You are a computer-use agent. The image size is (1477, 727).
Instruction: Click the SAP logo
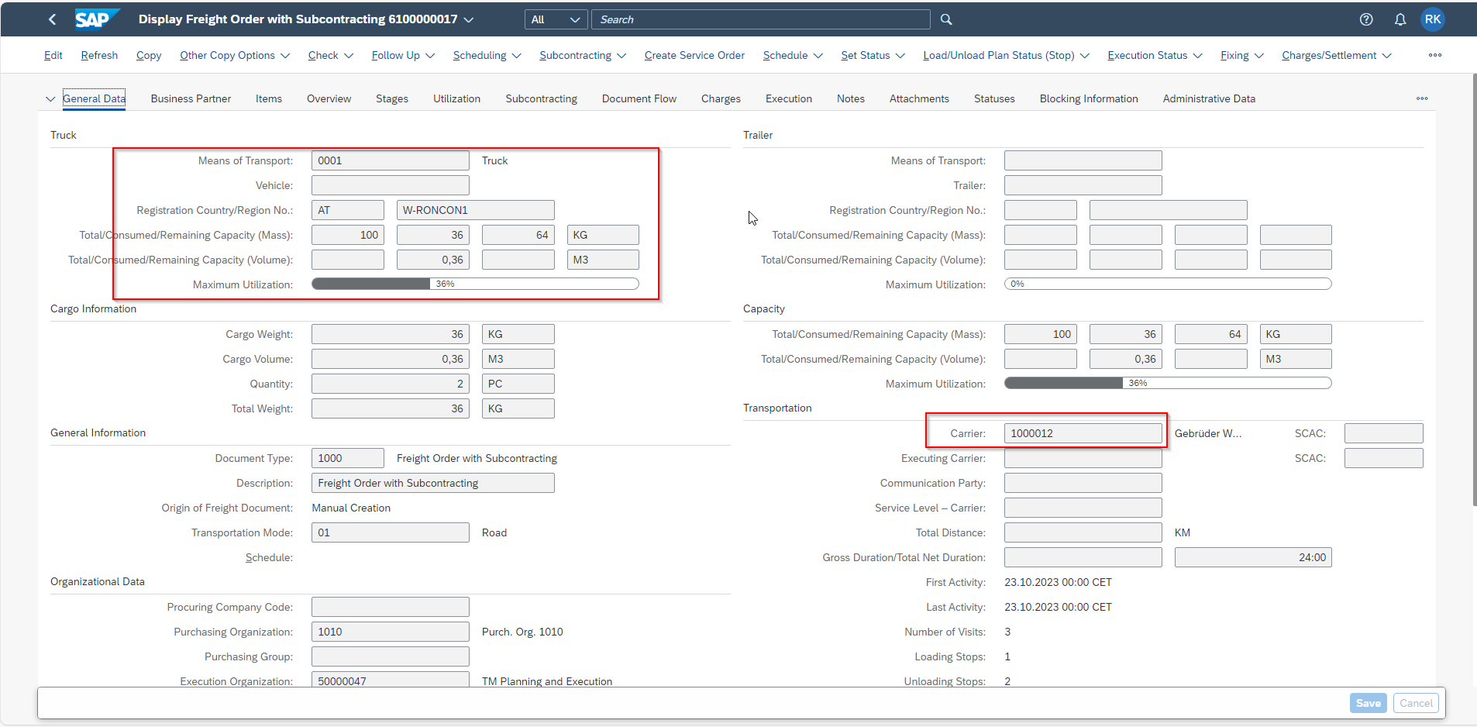coord(97,19)
